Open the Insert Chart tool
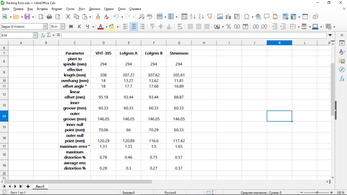 tap(228, 16)
